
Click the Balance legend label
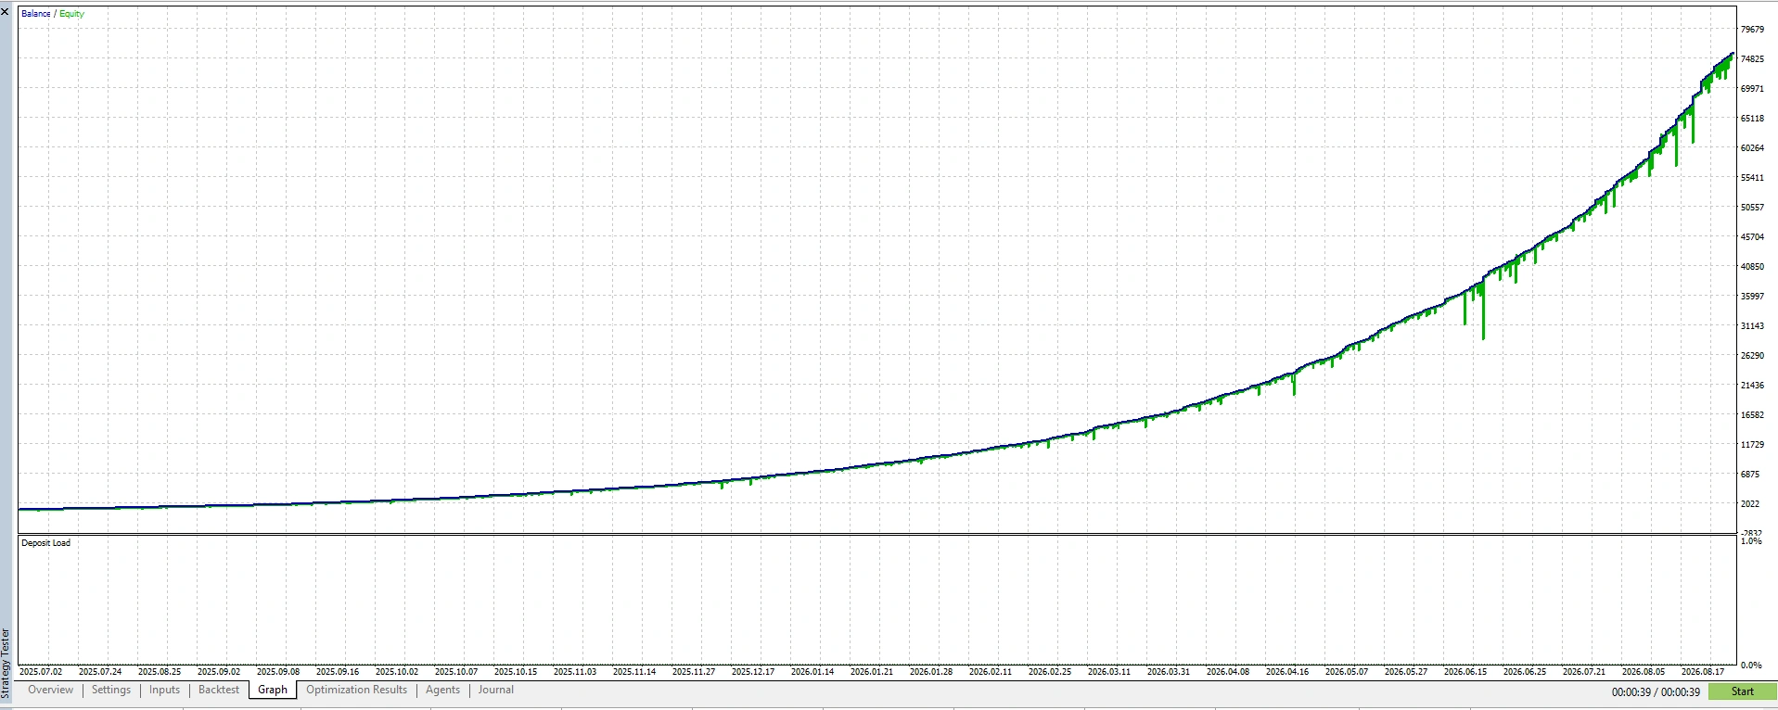click(x=36, y=14)
